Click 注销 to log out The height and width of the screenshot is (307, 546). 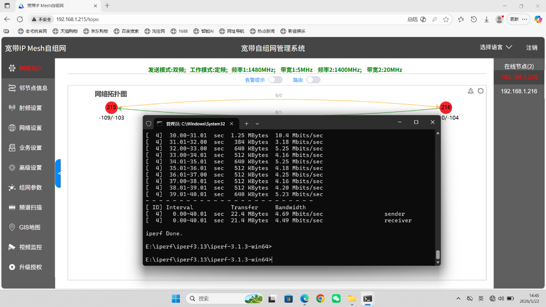532,48
